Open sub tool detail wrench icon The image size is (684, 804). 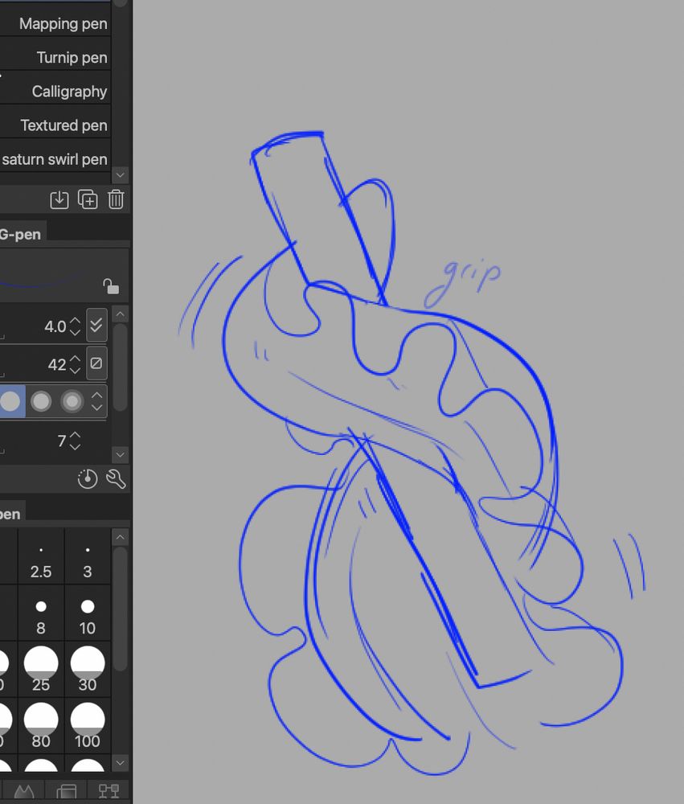pyautogui.click(x=116, y=479)
